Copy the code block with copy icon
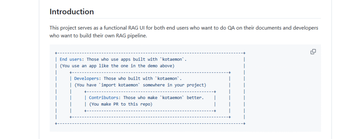Image resolution: width=358 pixels, height=139 pixels. (313, 52)
